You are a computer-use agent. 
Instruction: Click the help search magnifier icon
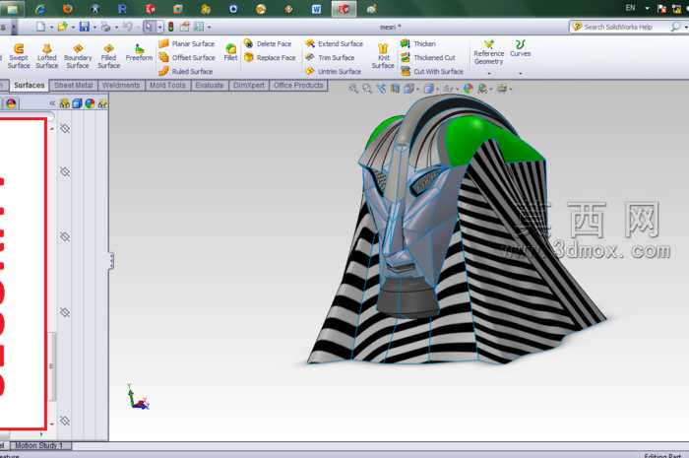[675, 27]
